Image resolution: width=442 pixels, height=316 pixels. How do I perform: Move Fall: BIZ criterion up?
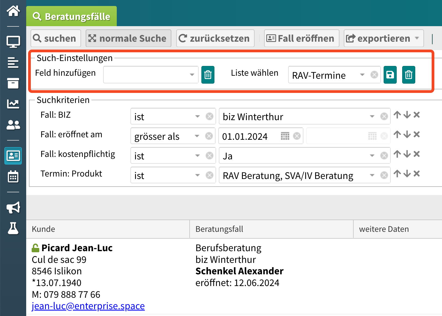click(x=397, y=115)
